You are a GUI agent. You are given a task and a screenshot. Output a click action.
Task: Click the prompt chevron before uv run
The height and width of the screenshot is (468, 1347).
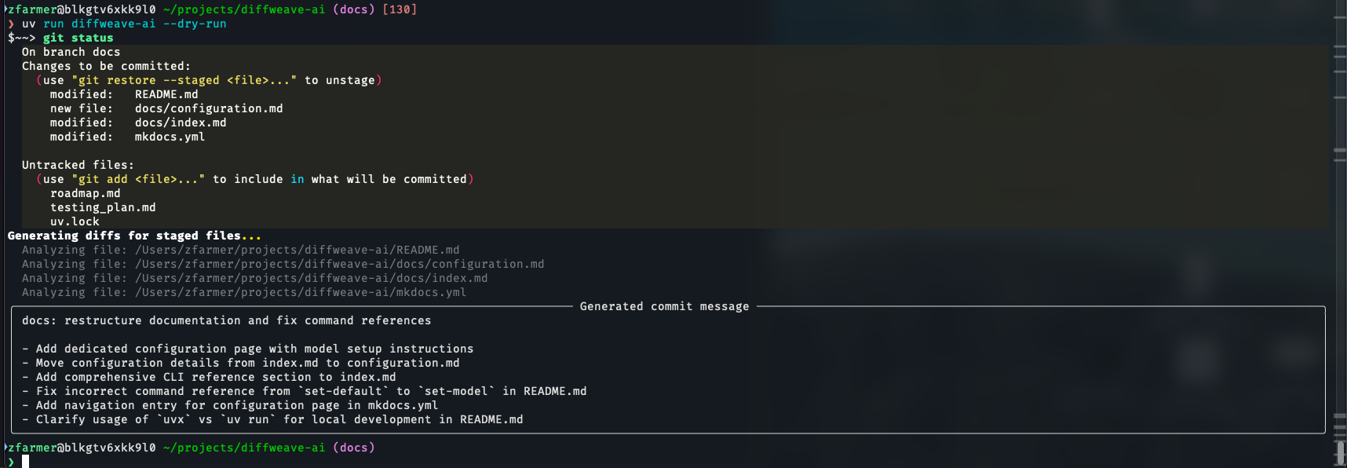11,24
